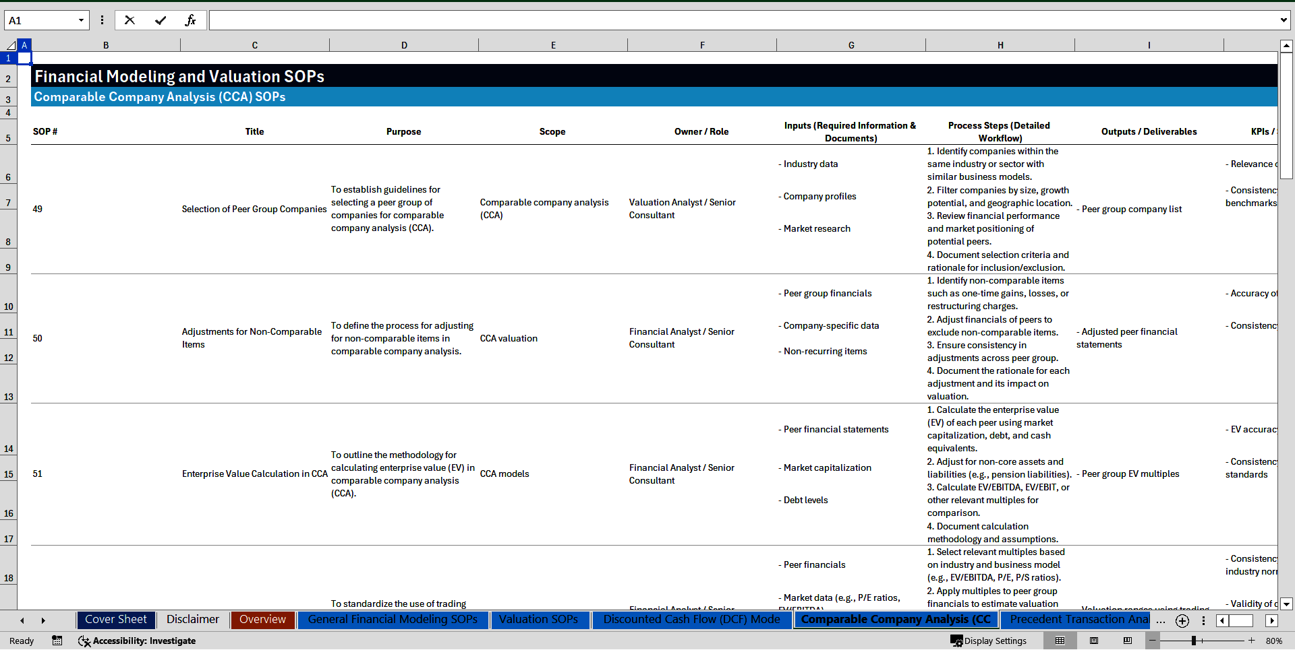Switch to Page Break Preview view
This screenshot has height=650, width=1295.
(x=1128, y=641)
